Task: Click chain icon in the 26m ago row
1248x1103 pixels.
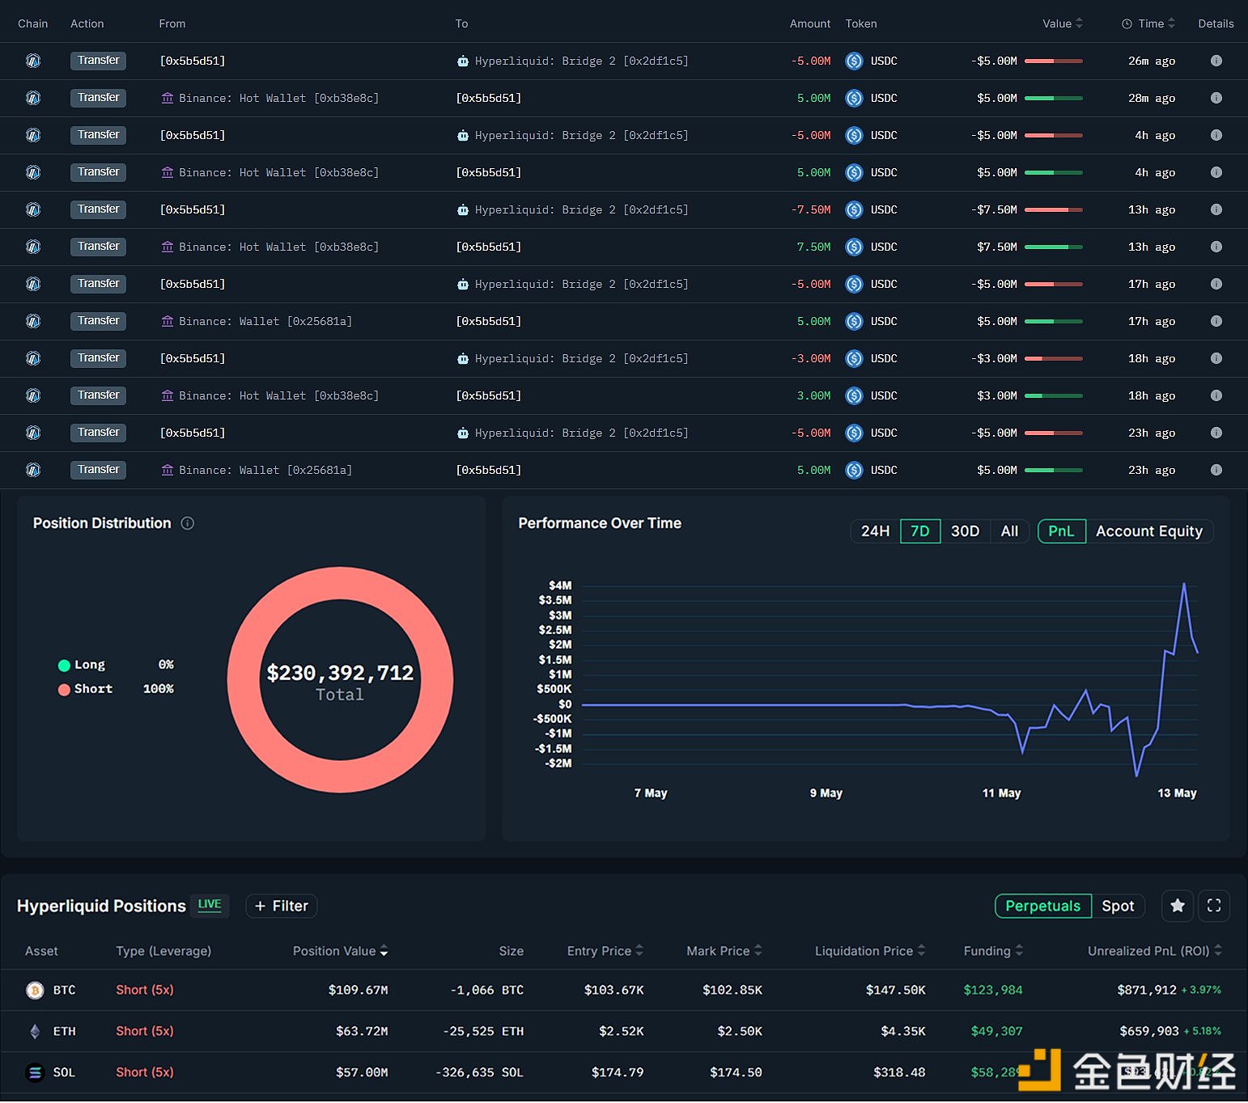Action: click(33, 61)
